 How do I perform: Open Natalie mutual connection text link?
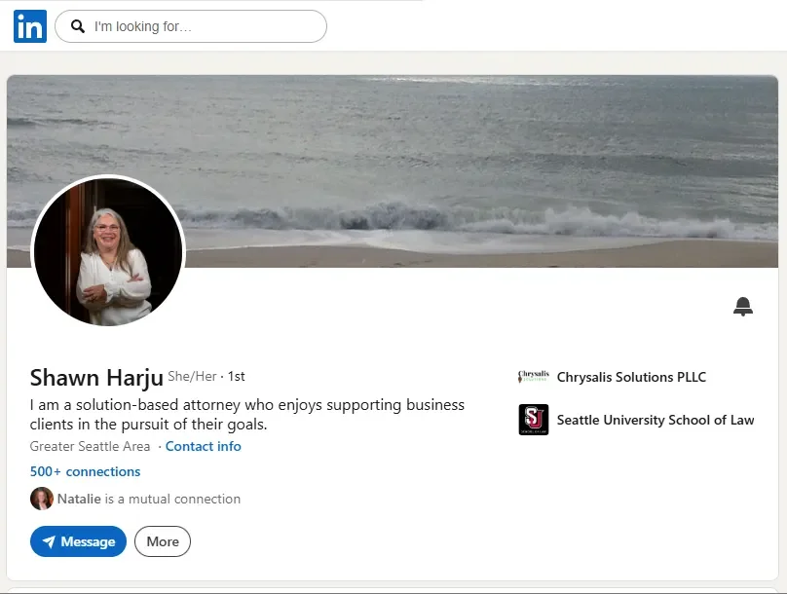[x=149, y=499]
